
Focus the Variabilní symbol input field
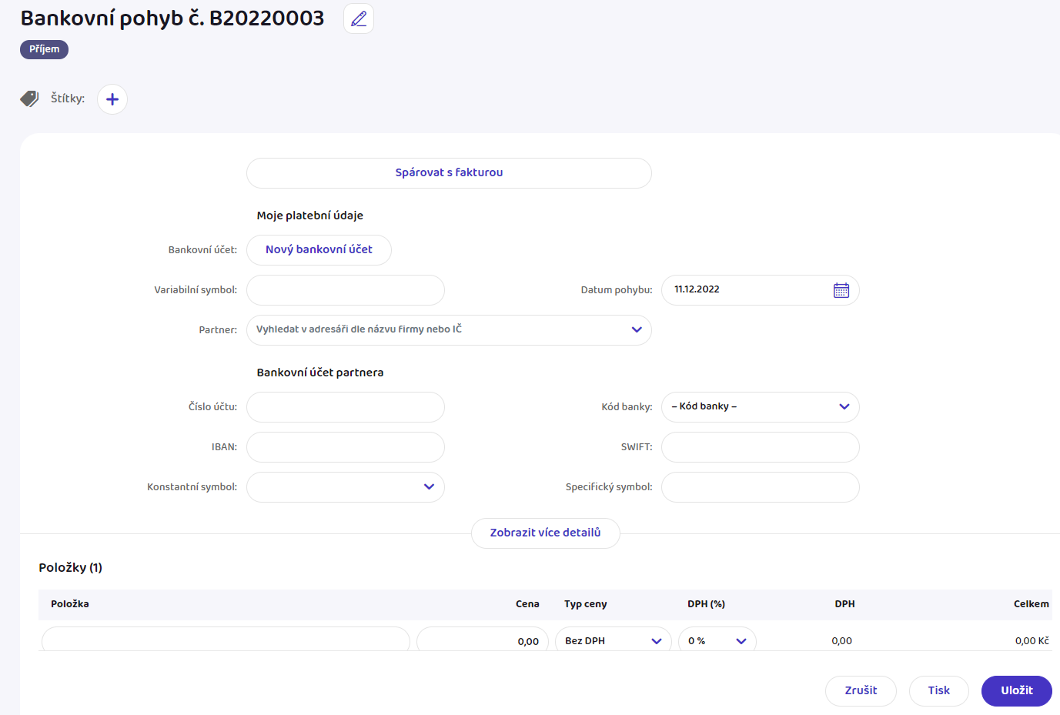346,290
